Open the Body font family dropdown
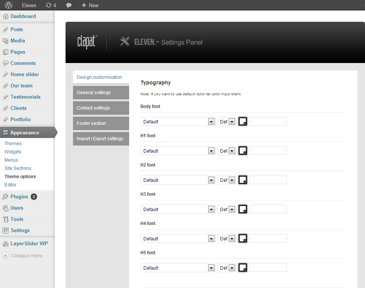 click(x=178, y=121)
